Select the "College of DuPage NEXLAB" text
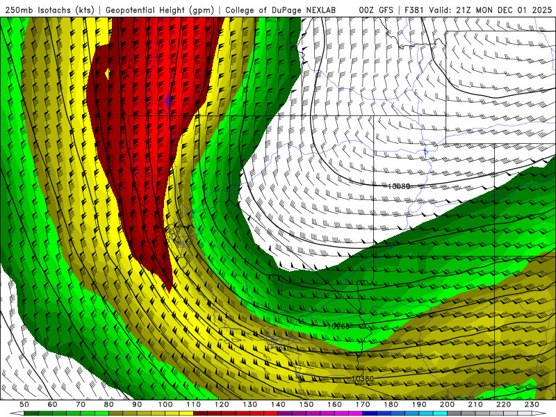Screen dimensions: 556x417 [x=280, y=10]
